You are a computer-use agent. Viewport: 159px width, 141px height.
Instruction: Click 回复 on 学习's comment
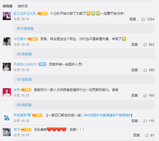[x=136, y=135]
